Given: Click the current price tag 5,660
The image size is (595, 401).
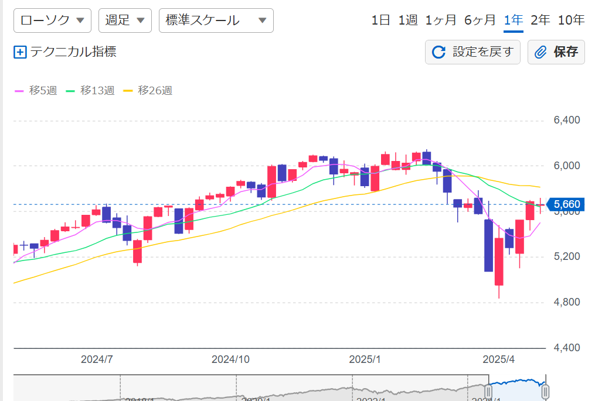Looking at the screenshot, I should [x=566, y=205].
